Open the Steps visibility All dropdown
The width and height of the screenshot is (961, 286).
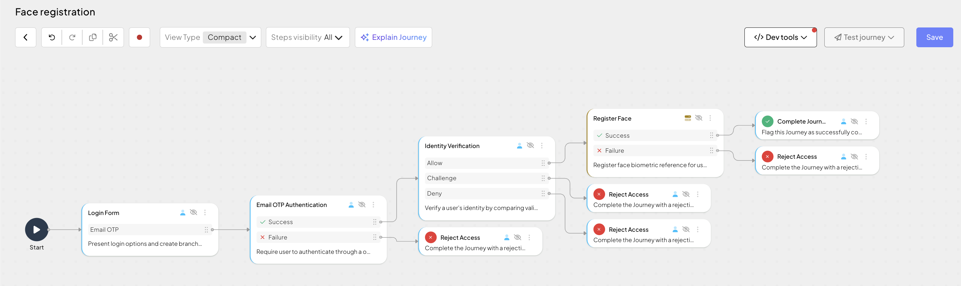point(308,37)
